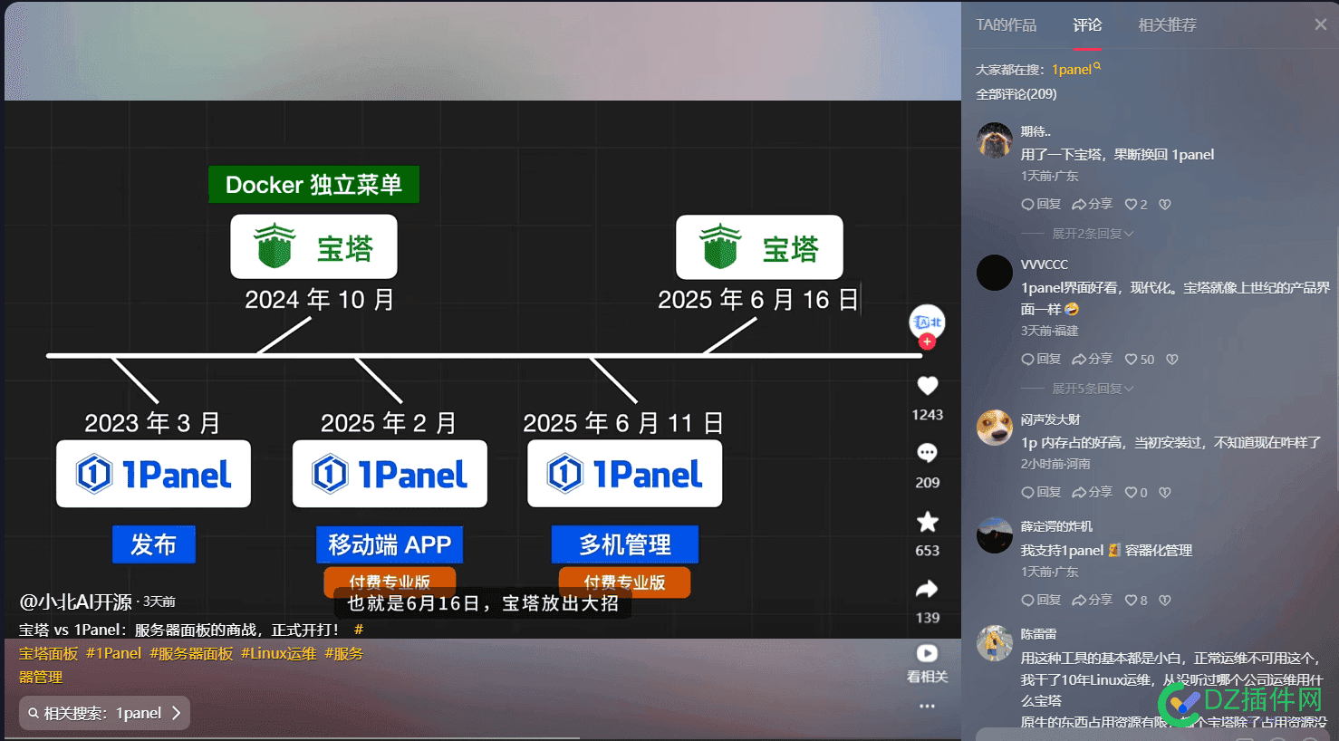Click the search magnifier next to 1panel
This screenshot has width=1339, height=741.
(x=1095, y=64)
